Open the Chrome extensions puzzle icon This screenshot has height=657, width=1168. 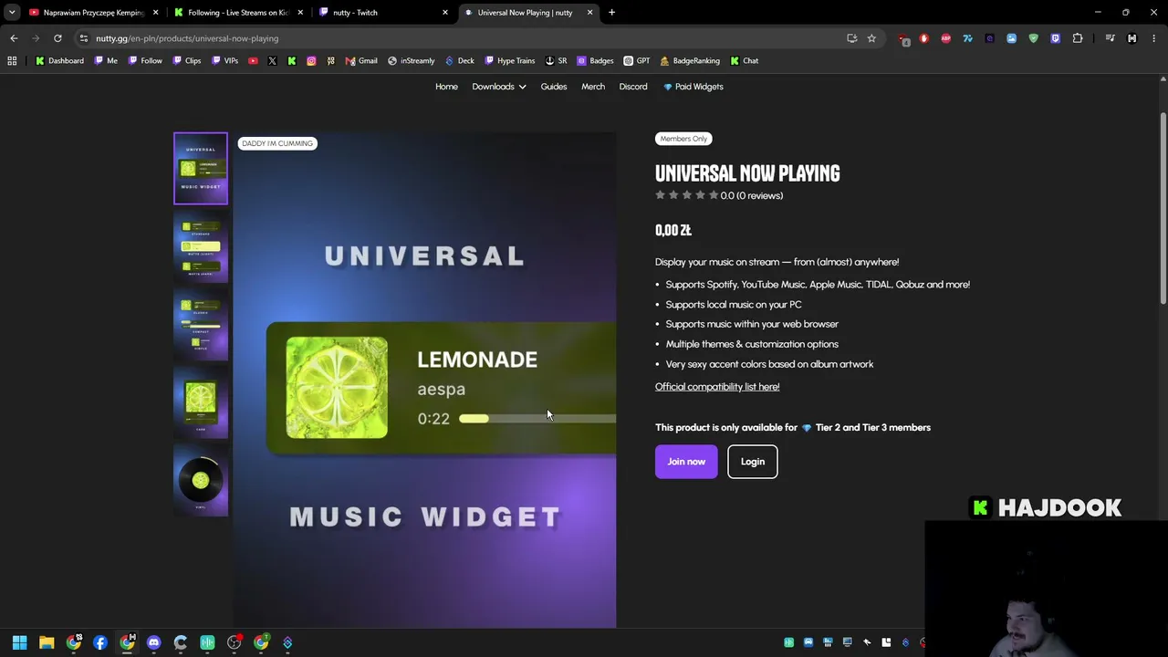pos(1078,38)
